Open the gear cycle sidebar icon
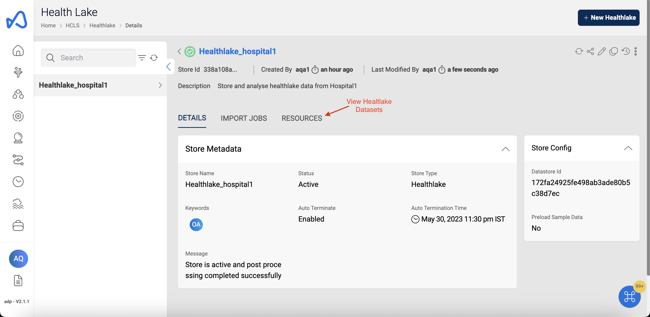The height and width of the screenshot is (317, 650). [18, 116]
